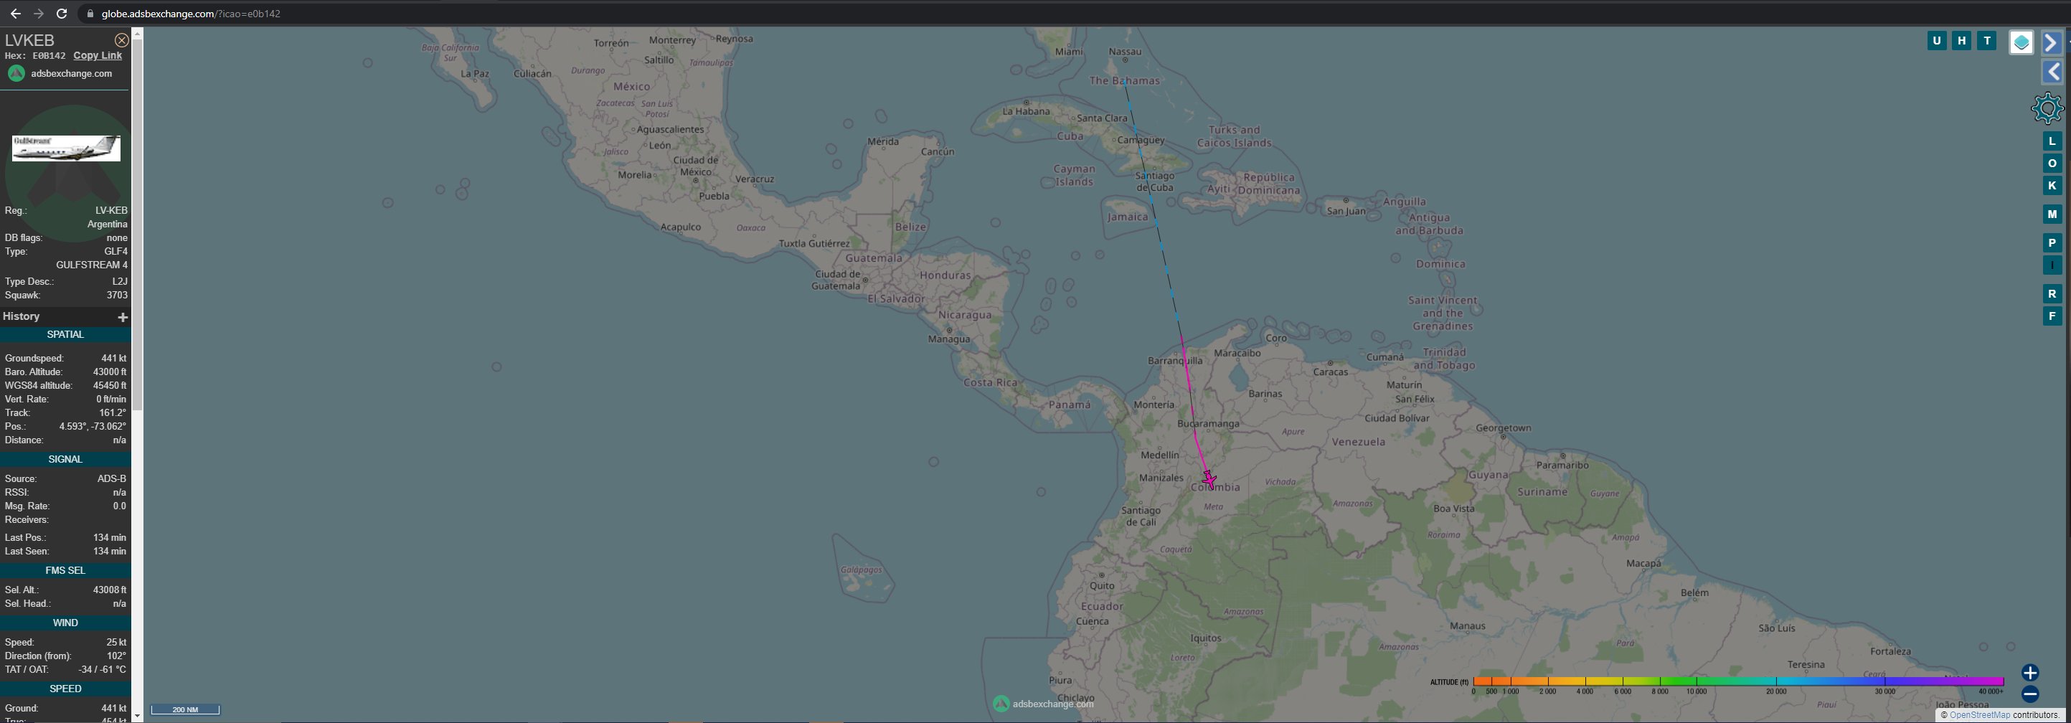
Task: Toggle the H map button
Action: pos(1962,40)
